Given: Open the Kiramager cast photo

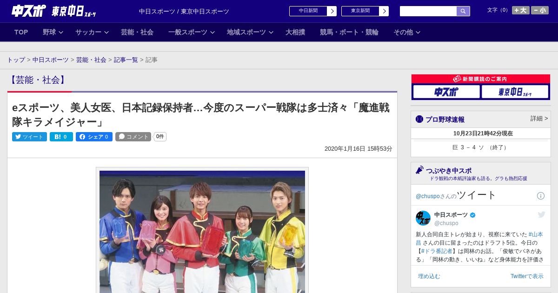Looking at the screenshot, I should [x=202, y=232].
